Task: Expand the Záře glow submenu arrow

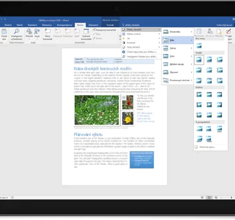Action: pyautogui.click(x=192, y=56)
